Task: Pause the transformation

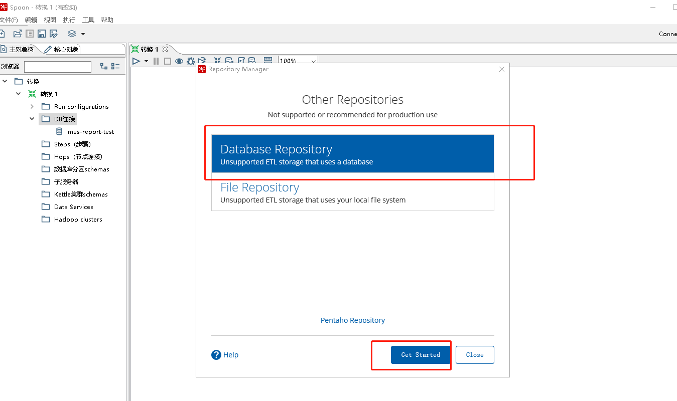Action: [156, 61]
